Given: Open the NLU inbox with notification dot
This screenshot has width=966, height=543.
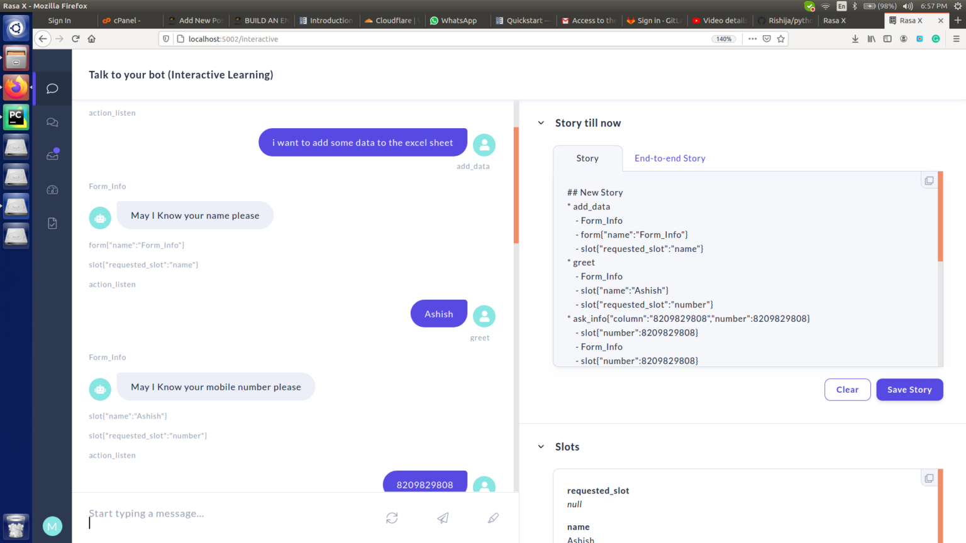Looking at the screenshot, I should click(x=52, y=155).
